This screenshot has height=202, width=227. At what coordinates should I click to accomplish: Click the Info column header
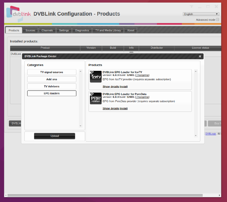pos(131,48)
